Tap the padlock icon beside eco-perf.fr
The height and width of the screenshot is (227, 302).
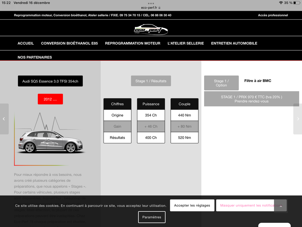[x=159, y=8]
